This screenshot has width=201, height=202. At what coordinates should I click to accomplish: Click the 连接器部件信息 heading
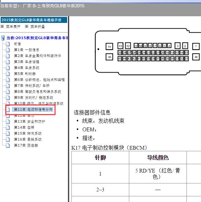pyautogui.click(x=92, y=112)
